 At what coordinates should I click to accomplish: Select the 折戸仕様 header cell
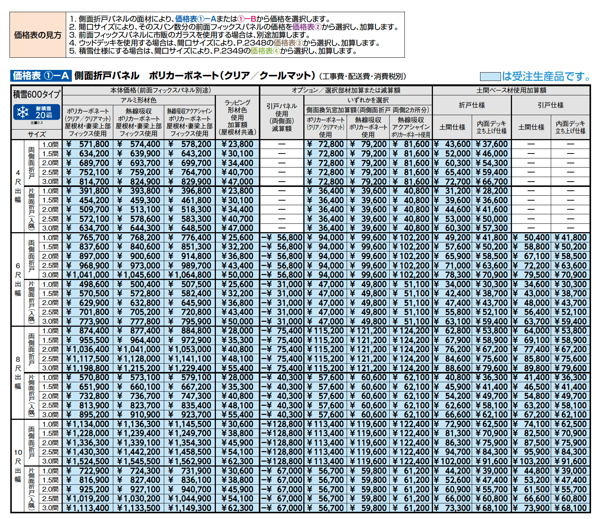pos(472,105)
